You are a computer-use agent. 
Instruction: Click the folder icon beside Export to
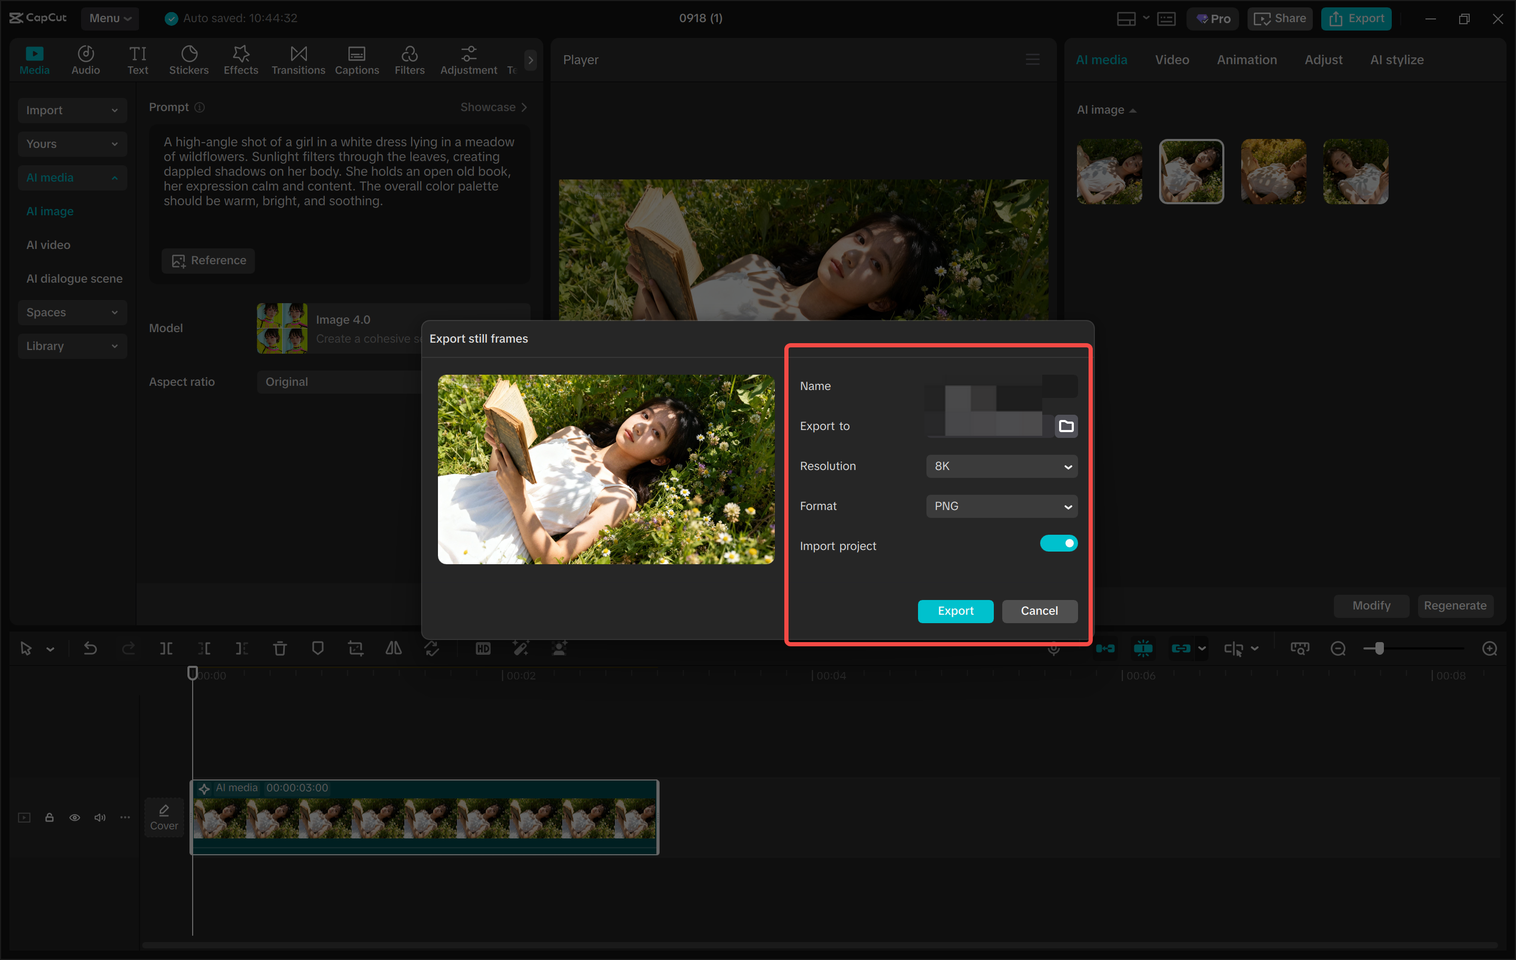pyautogui.click(x=1065, y=426)
